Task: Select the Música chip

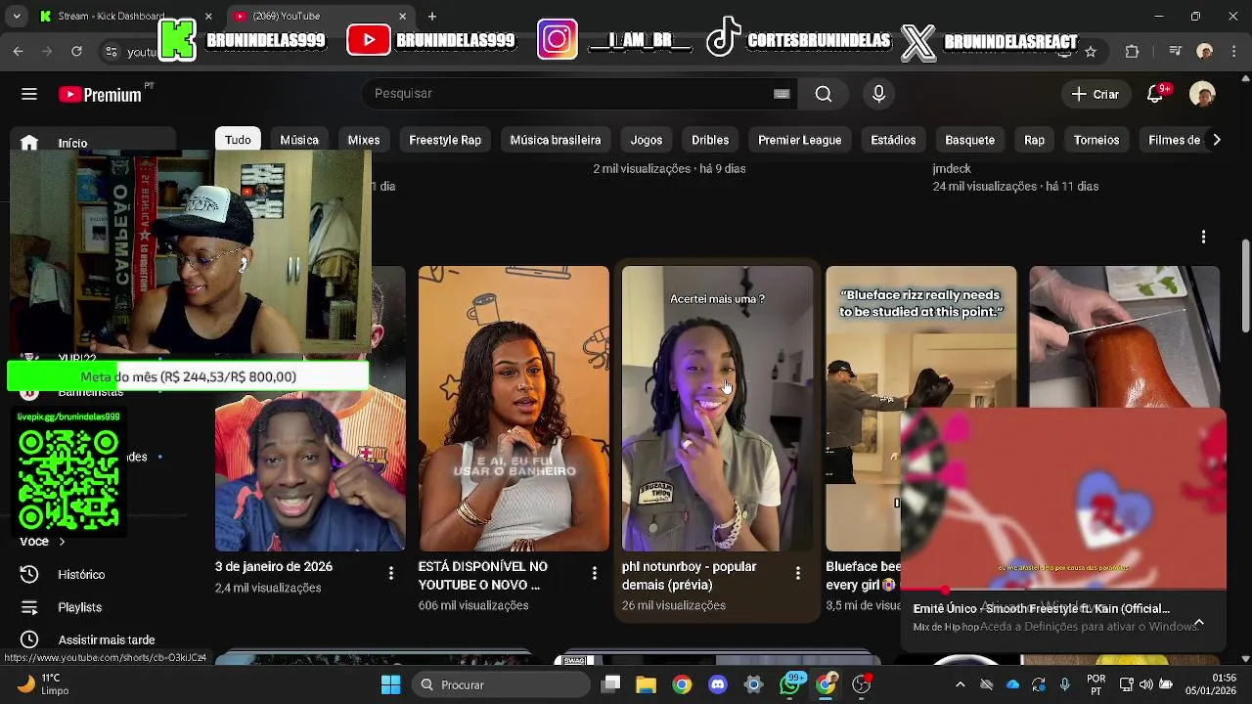Action: (299, 140)
